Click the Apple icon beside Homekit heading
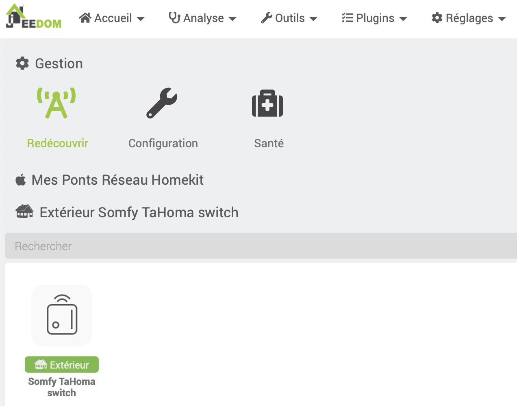 click(21, 180)
